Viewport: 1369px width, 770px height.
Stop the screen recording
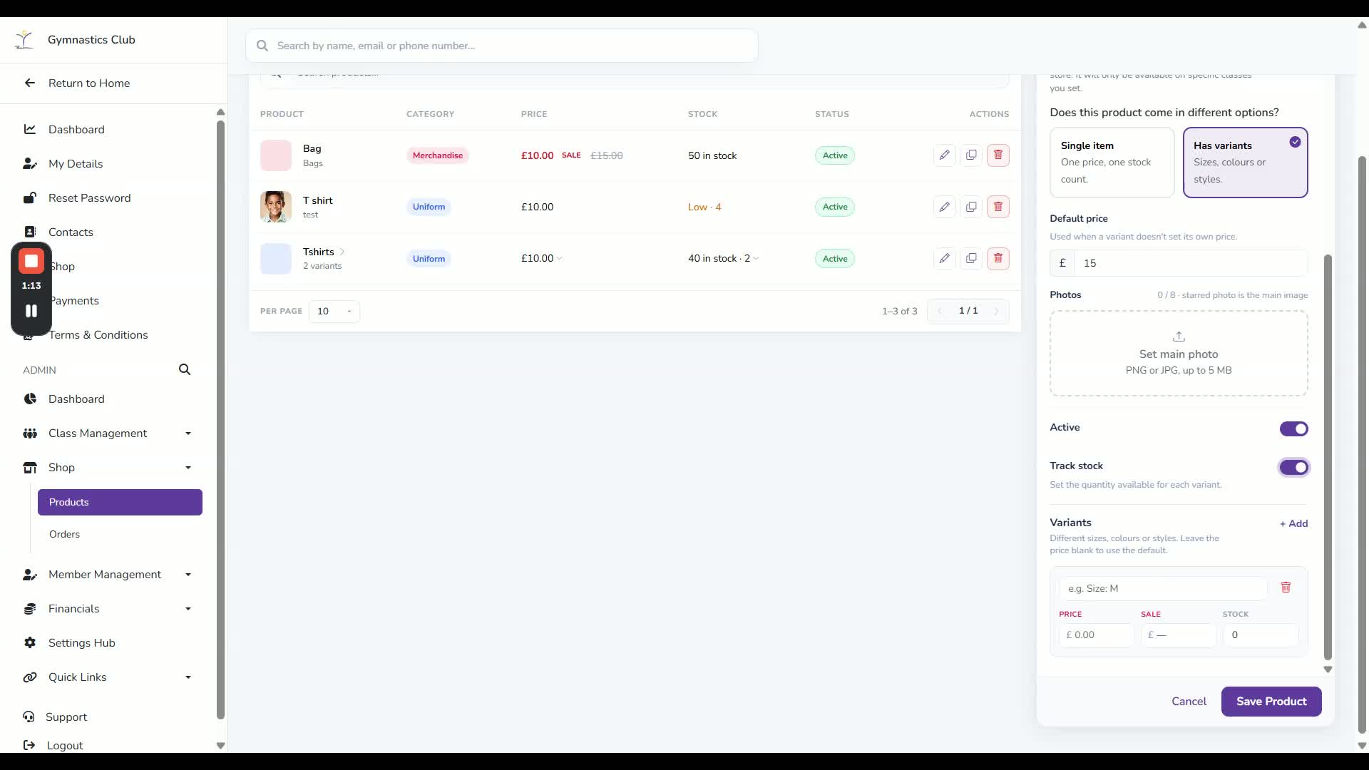pos(31,261)
